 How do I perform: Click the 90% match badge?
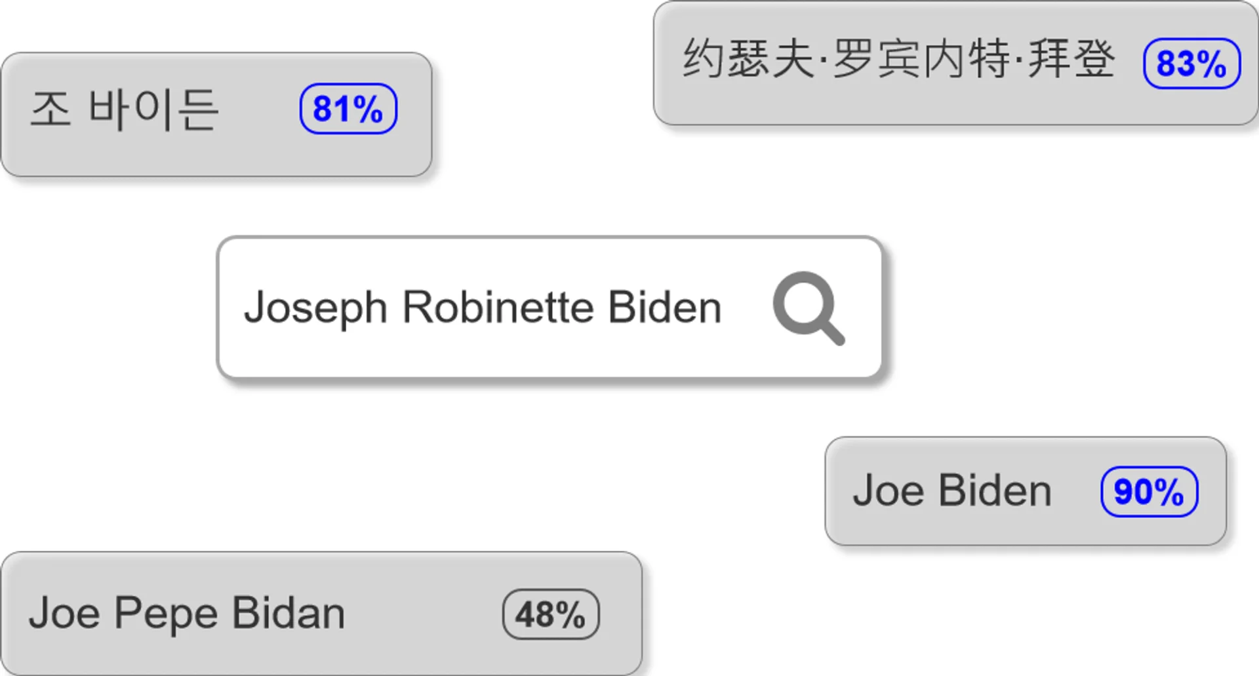1149,492
